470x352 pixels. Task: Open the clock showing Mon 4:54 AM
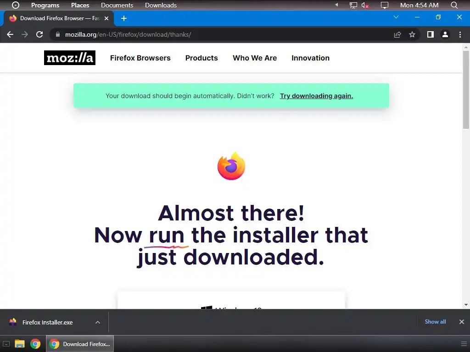pyautogui.click(x=419, y=5)
